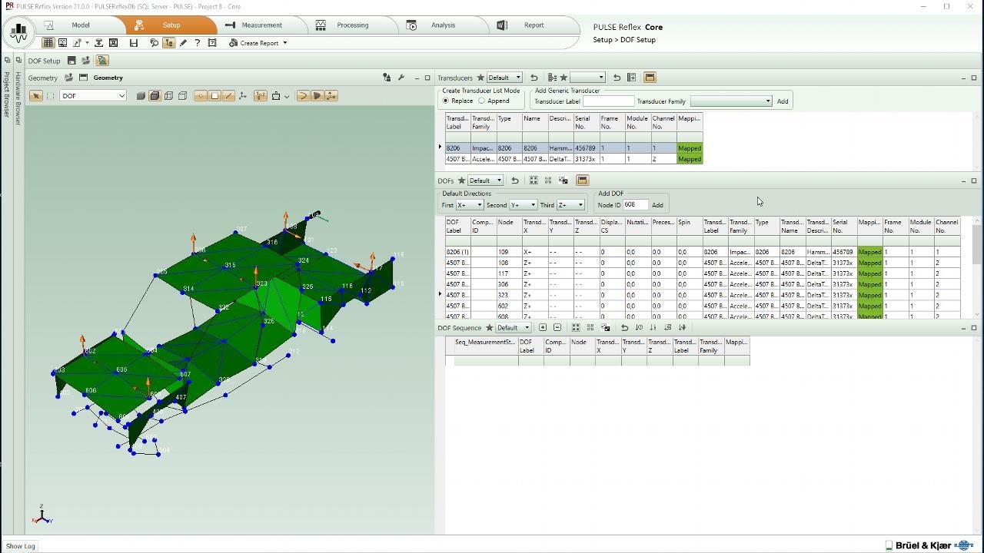Click the coordinate axes icon in Geometry toolbar
Screen dimensions: 984x553
tap(243, 96)
